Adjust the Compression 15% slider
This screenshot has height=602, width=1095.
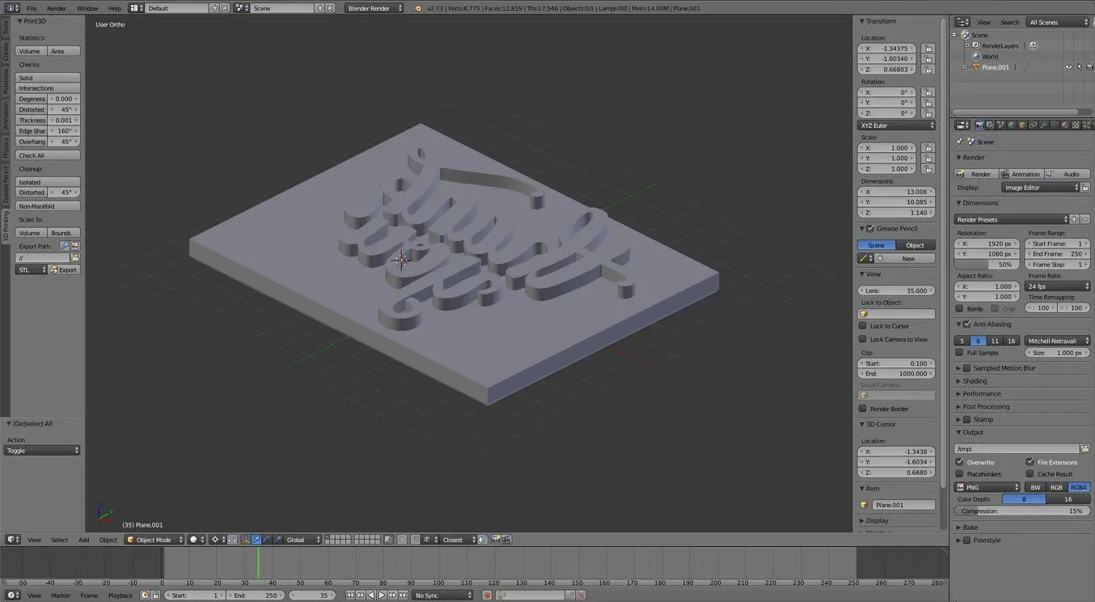[1021, 511]
